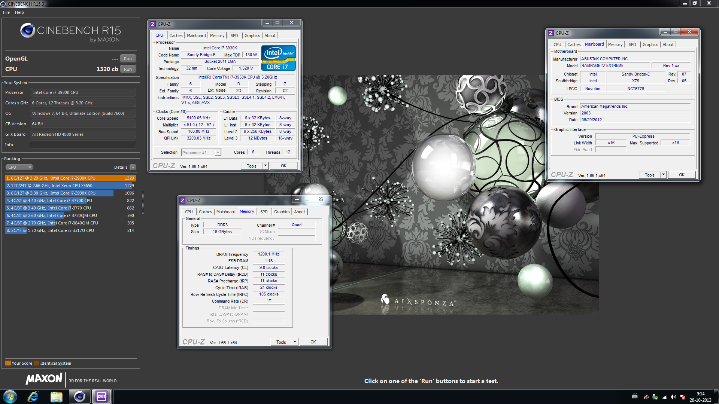Open the on-screen keyboard tray icon
Screen dimensions: 719x404
635,396
